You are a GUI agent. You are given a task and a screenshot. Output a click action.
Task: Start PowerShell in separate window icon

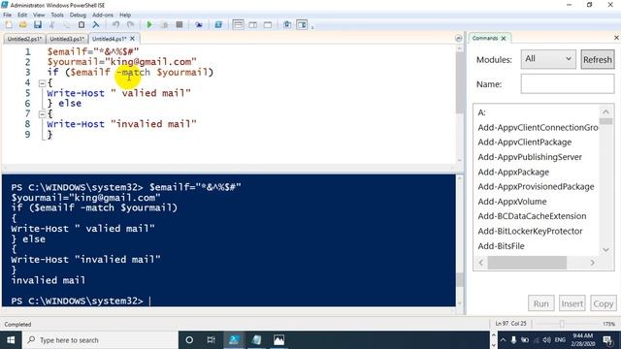218,24
